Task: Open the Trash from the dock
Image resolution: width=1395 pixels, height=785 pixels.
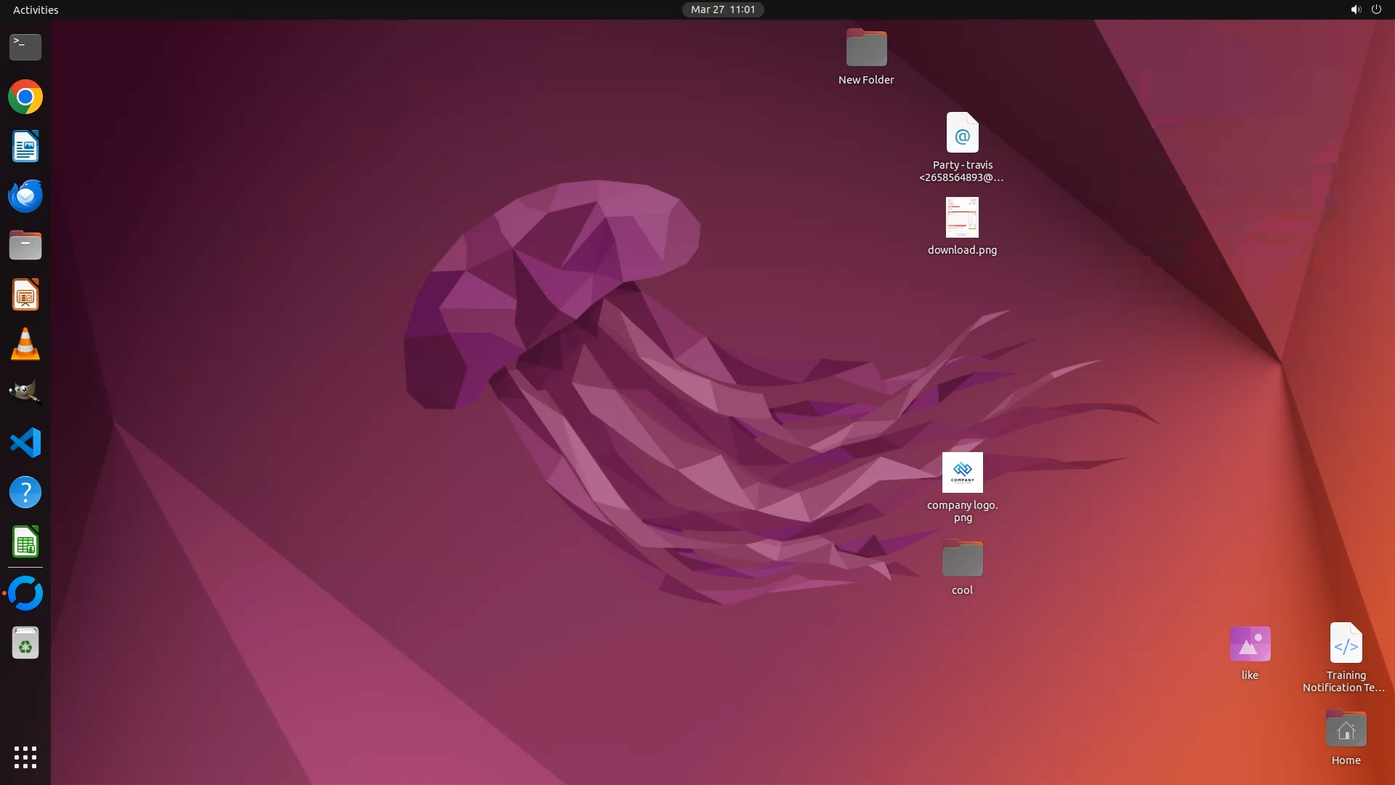Action: pos(25,643)
